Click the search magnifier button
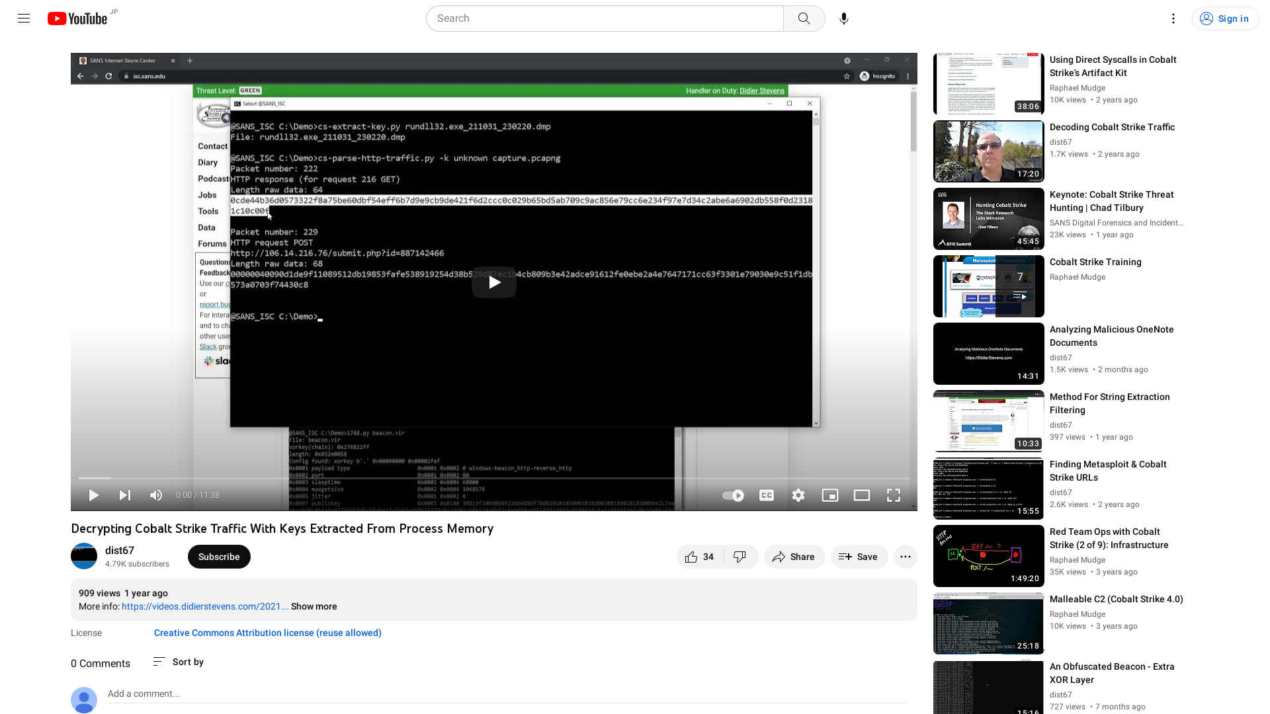This screenshot has width=1270, height=714. point(804,19)
